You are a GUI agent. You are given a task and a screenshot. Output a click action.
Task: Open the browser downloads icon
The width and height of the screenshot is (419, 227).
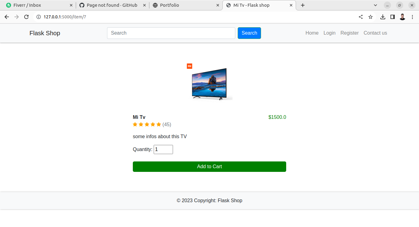(x=383, y=17)
